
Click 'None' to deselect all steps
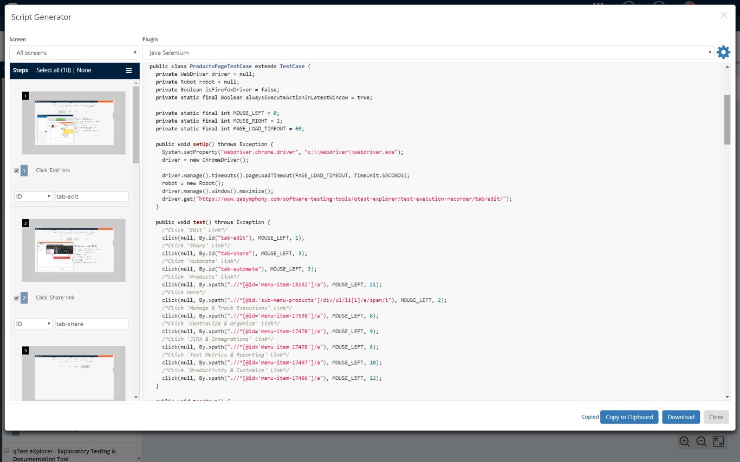[84, 70]
